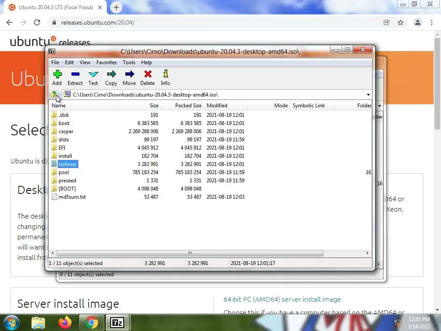The height and width of the screenshot is (331, 441).
Task: Select the [BOOT] folder icon
Action: click(x=54, y=189)
